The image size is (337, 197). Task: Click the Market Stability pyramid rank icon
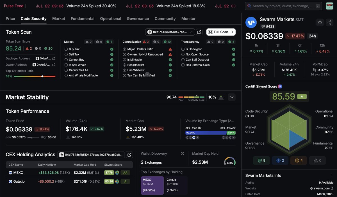point(221,97)
